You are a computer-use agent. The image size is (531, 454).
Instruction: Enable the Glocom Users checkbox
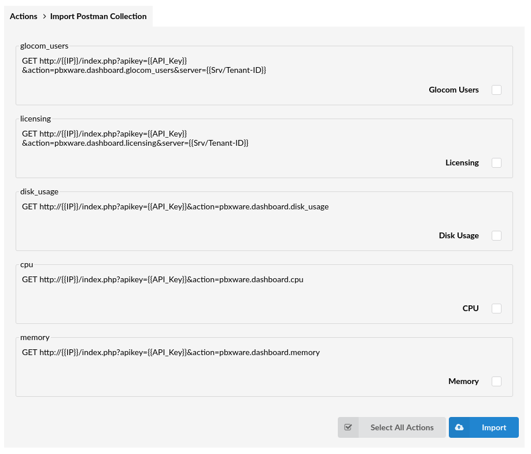coord(496,90)
